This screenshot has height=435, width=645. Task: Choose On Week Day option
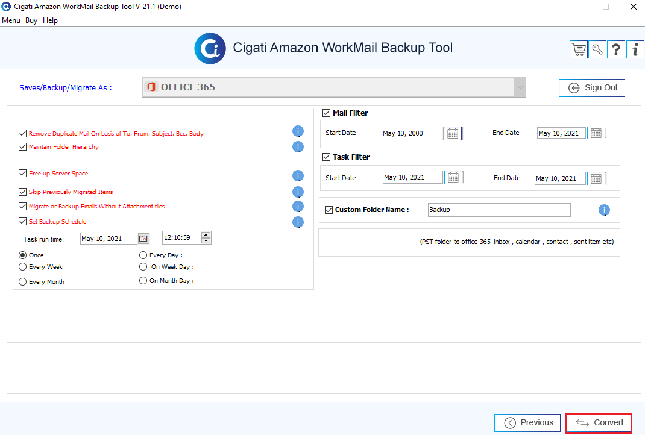coord(143,267)
